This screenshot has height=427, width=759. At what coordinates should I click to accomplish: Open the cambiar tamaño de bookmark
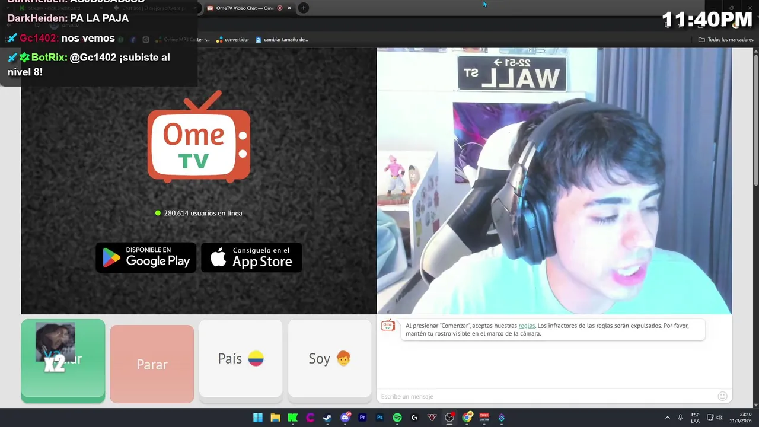pyautogui.click(x=282, y=40)
